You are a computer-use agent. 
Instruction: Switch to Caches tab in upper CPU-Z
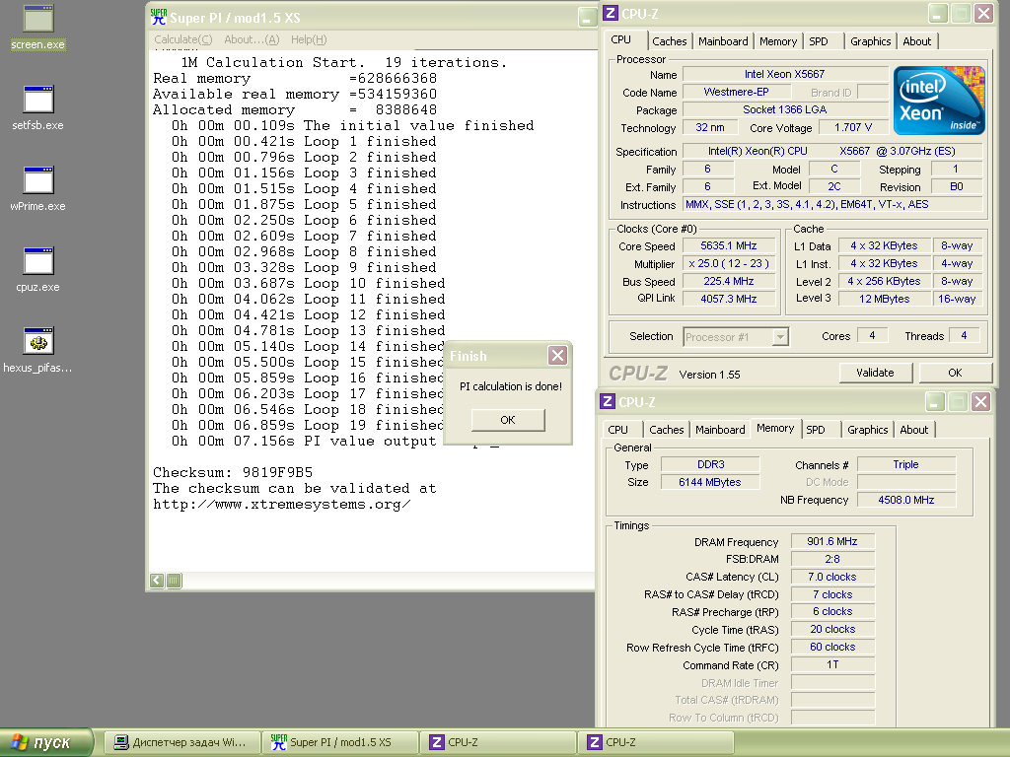[x=670, y=41]
